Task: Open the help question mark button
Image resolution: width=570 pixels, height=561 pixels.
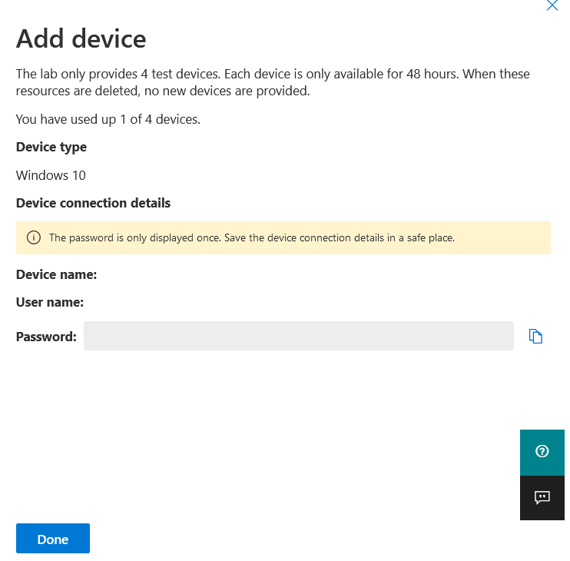Action: pyautogui.click(x=542, y=452)
